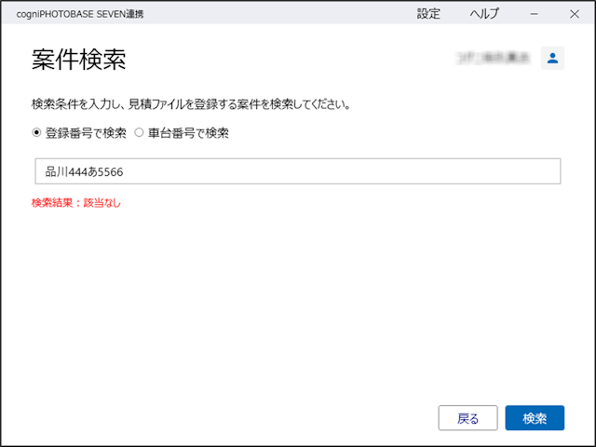Click the 登録番号で検索 label text
Image resolution: width=596 pixels, height=447 pixels.
click(86, 132)
